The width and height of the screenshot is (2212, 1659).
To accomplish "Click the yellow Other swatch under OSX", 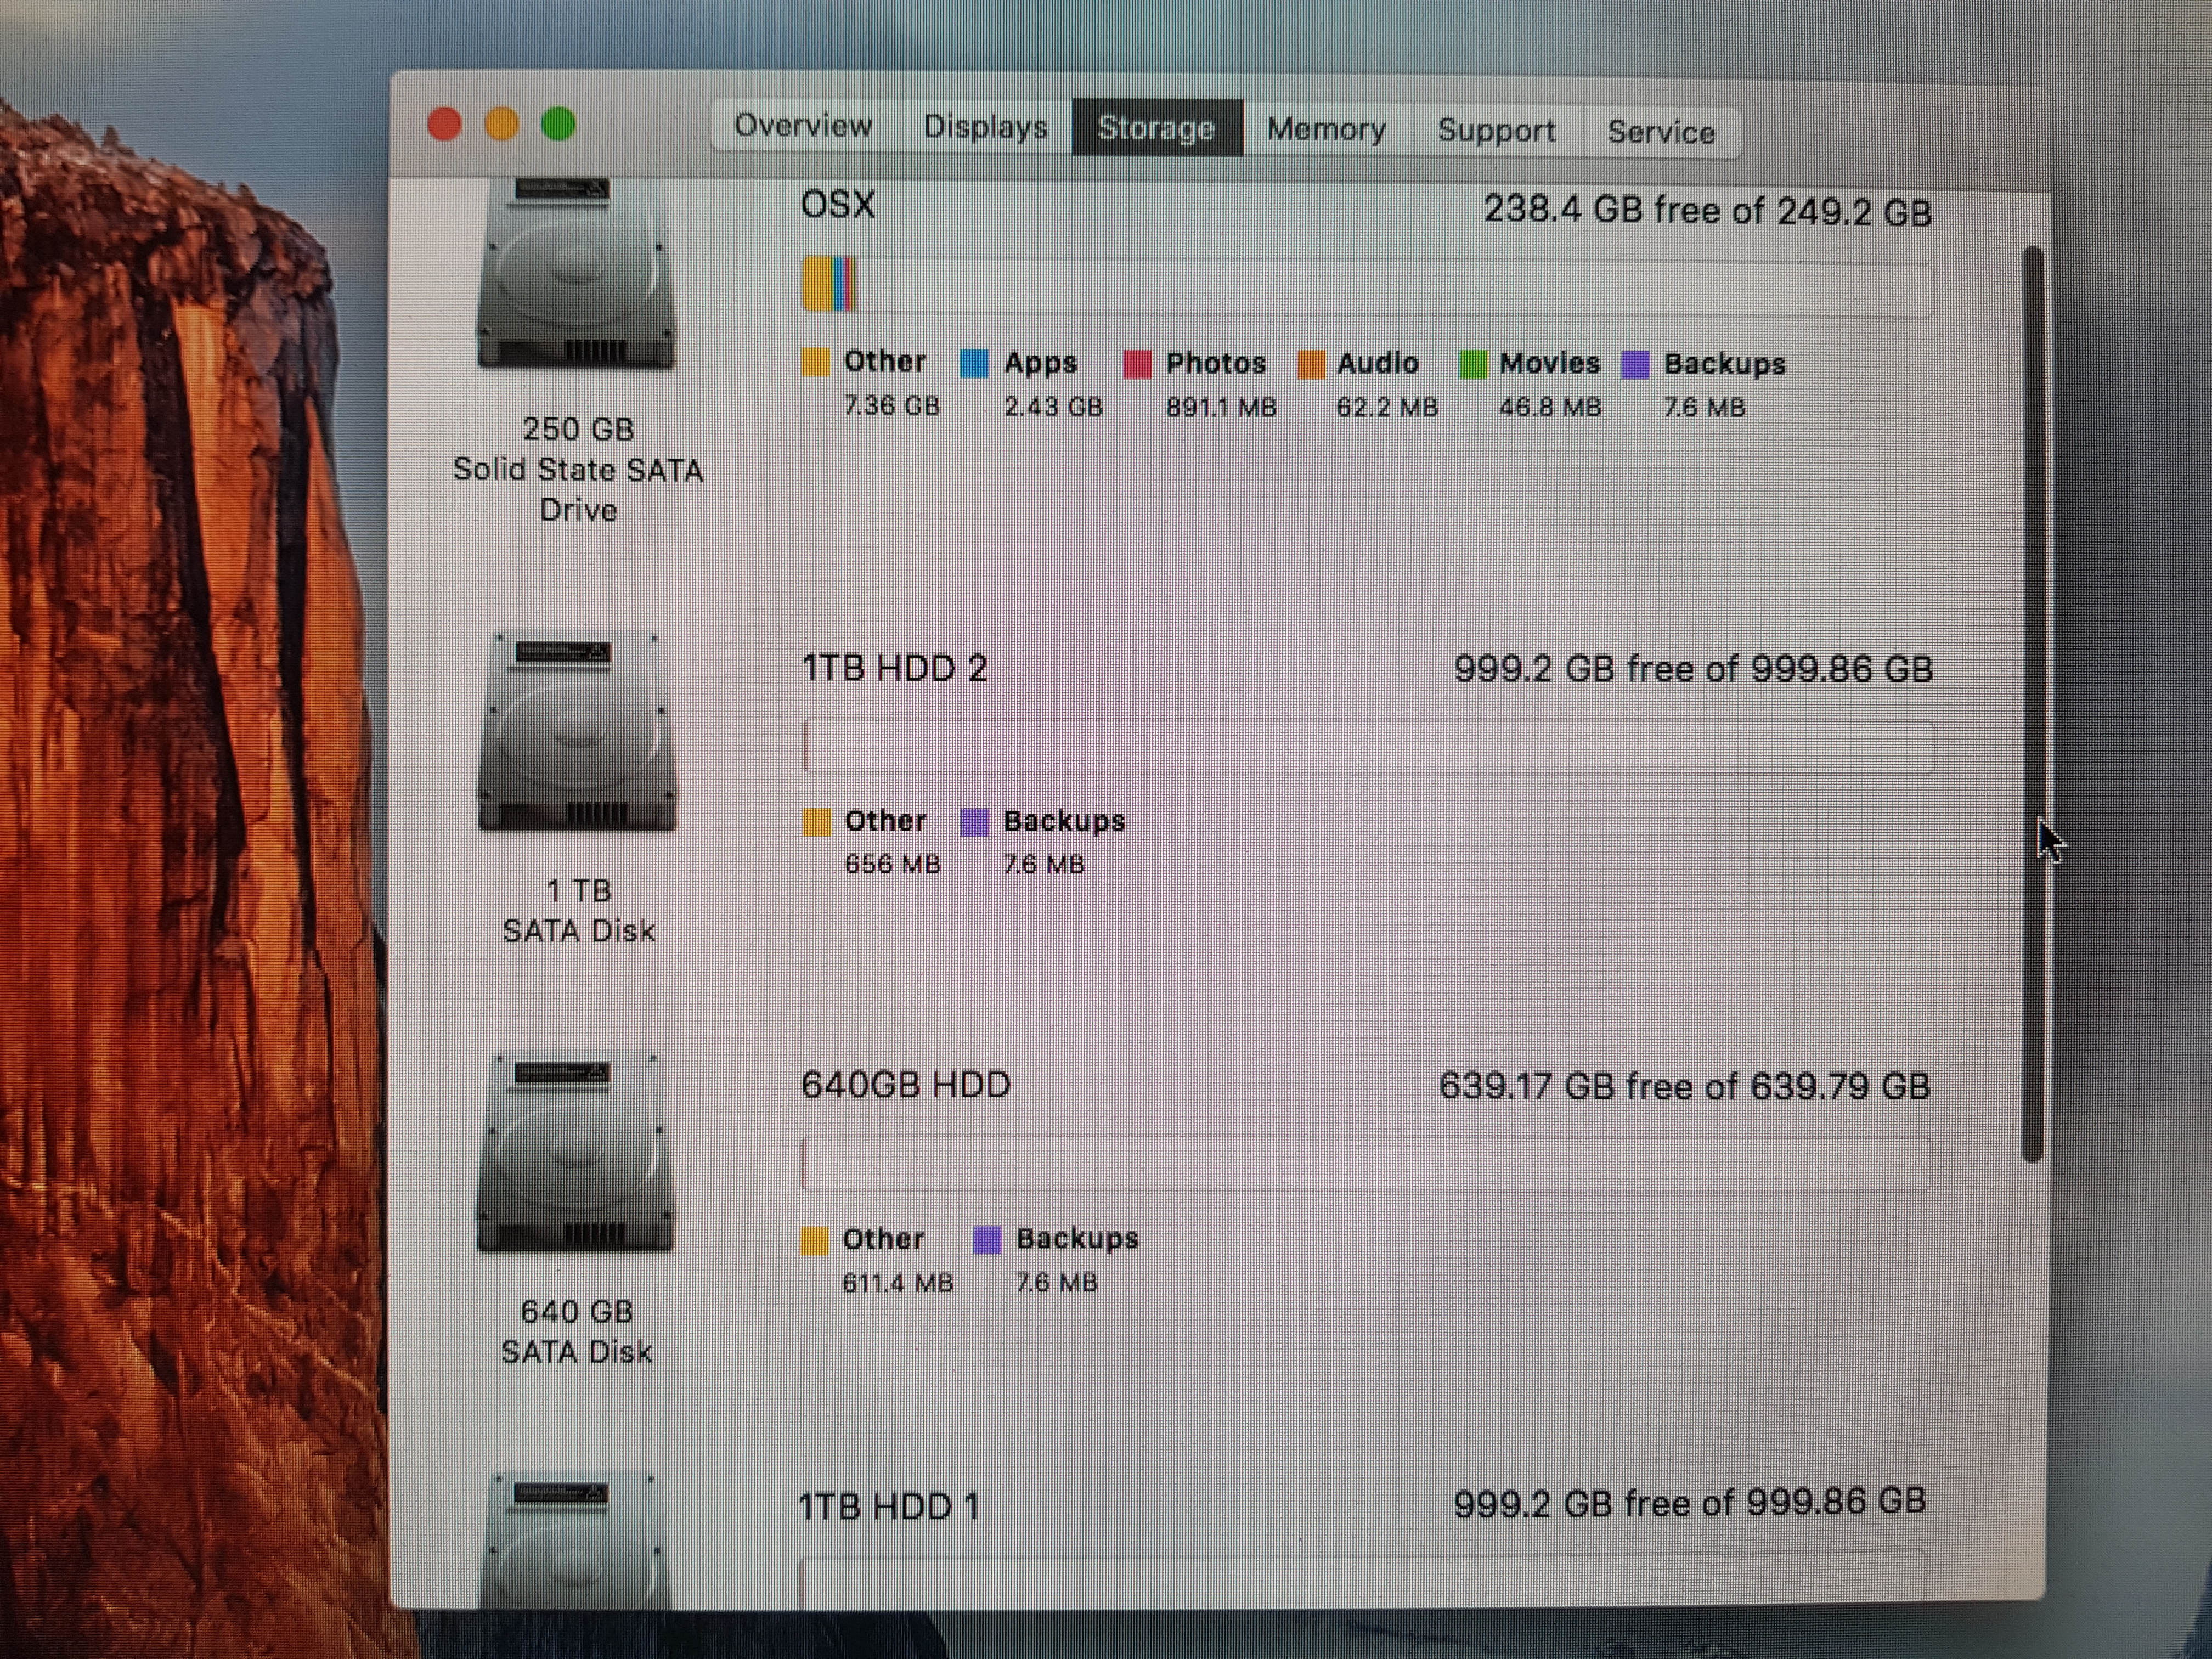I will (816, 363).
